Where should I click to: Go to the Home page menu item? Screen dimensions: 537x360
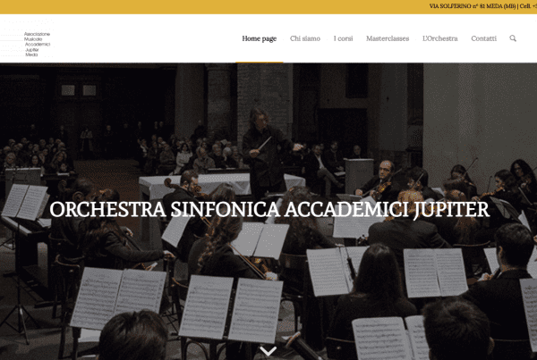coord(260,38)
